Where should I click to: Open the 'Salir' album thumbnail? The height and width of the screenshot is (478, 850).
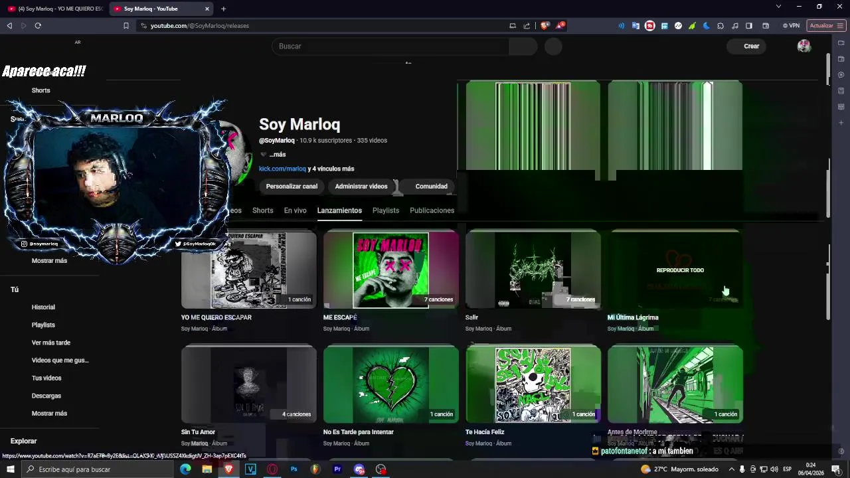533,270
